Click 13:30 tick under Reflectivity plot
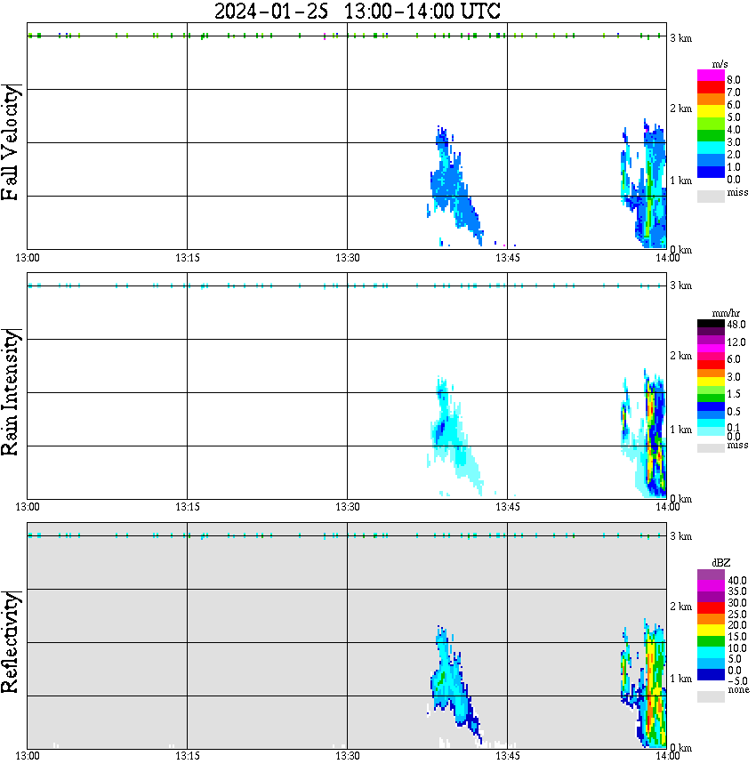The height and width of the screenshot is (772, 756). point(347,756)
